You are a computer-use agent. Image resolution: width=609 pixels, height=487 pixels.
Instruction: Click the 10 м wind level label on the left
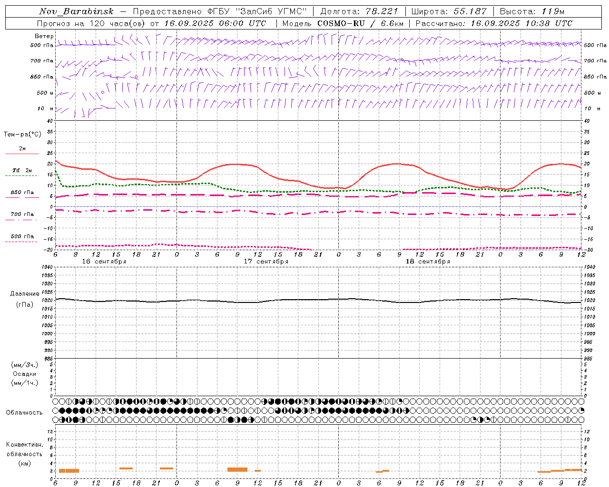tap(46, 108)
